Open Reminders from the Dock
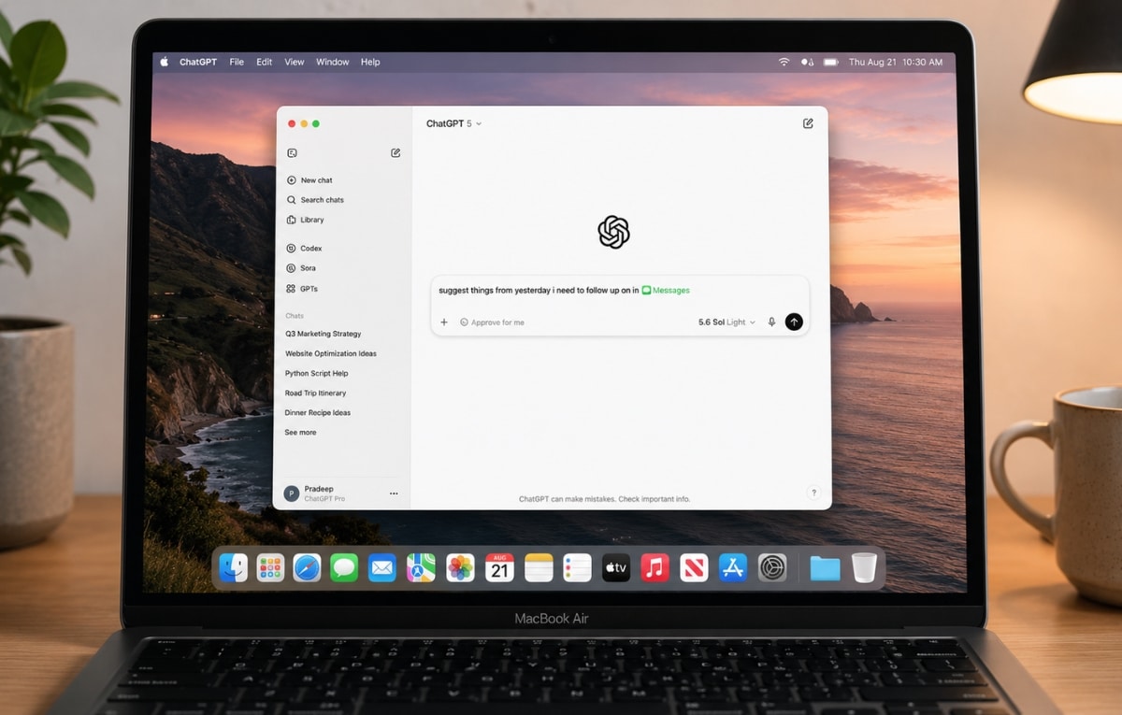Viewport: 1122px width, 715px height. tap(577, 567)
